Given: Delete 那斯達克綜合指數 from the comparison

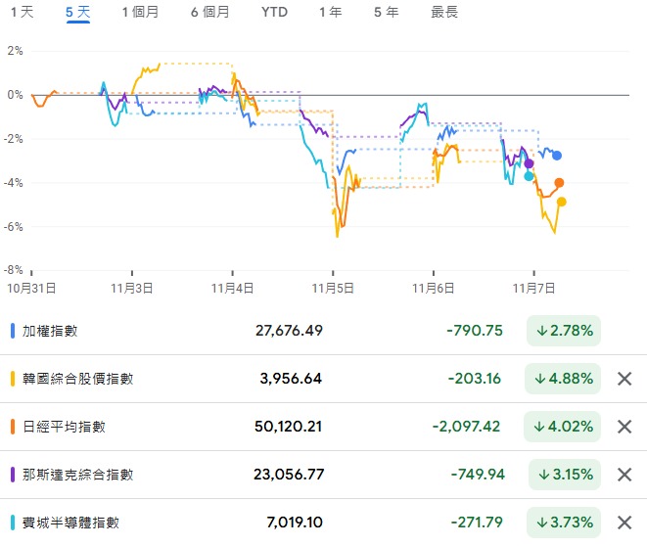Looking at the screenshot, I should click(624, 475).
